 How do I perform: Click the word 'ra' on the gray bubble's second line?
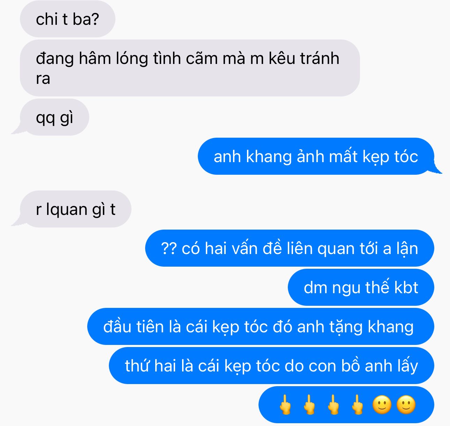43,79
